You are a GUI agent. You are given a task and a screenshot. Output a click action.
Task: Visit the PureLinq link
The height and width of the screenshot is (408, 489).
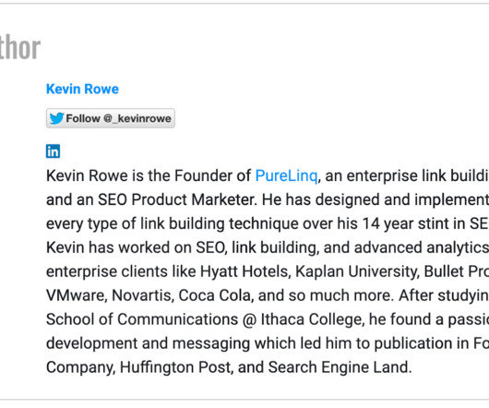[x=286, y=175]
